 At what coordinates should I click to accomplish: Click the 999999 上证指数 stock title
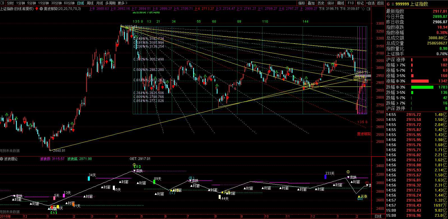click(x=412, y=4)
